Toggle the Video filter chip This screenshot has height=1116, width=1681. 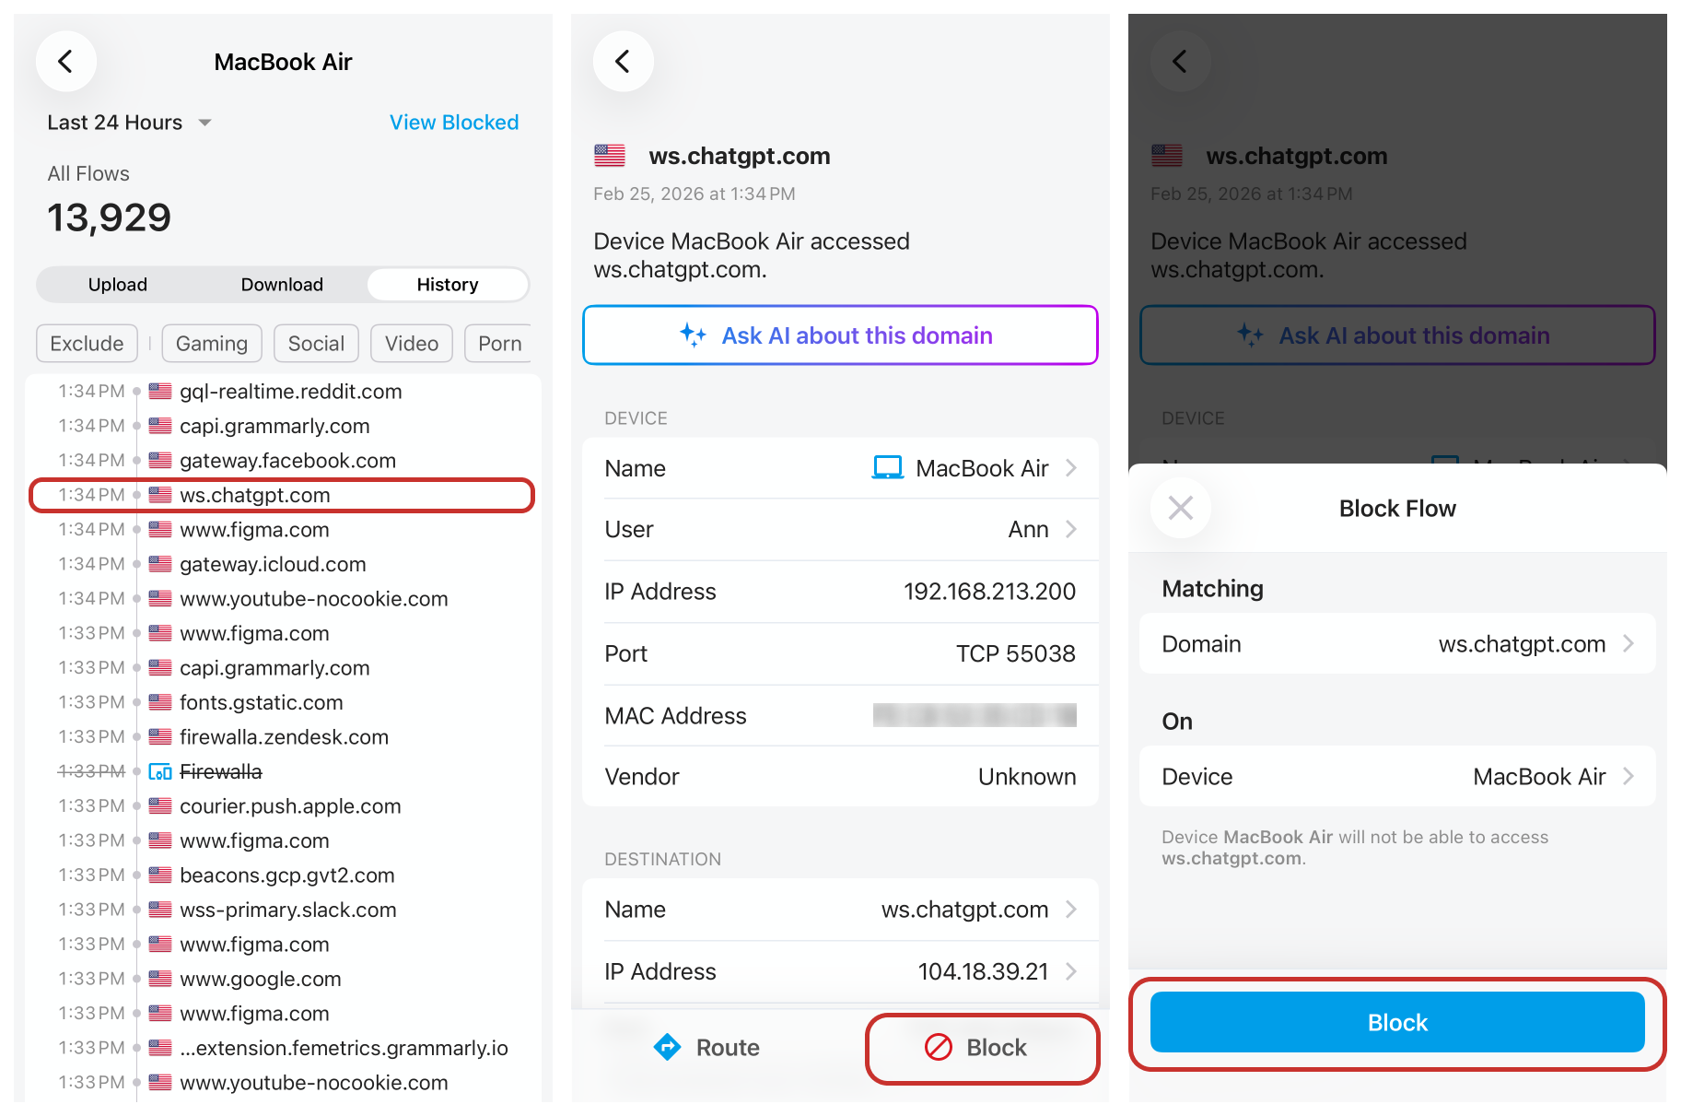pos(411,344)
